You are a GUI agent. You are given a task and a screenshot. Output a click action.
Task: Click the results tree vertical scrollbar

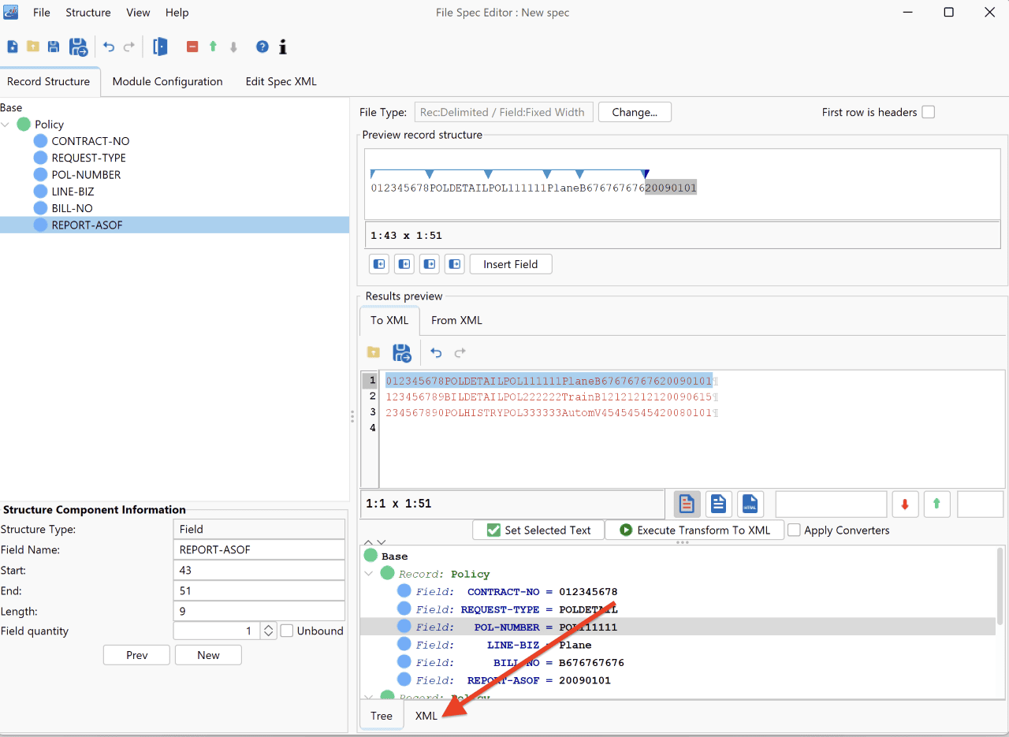tap(1001, 585)
